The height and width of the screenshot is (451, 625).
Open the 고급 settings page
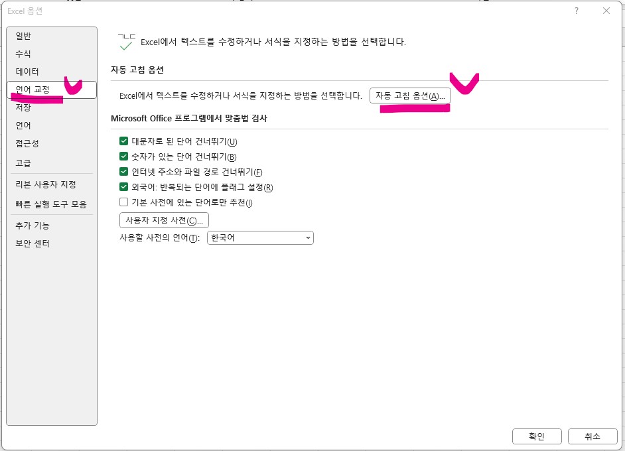pos(23,162)
